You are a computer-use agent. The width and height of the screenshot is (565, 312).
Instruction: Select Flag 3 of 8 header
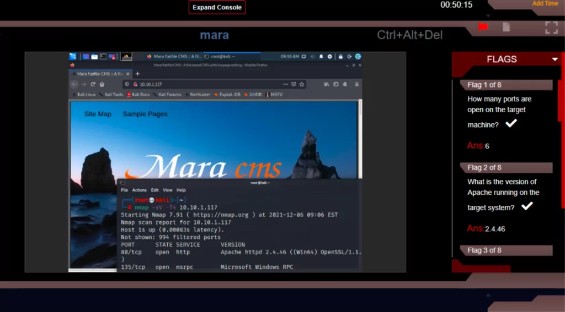(507, 250)
